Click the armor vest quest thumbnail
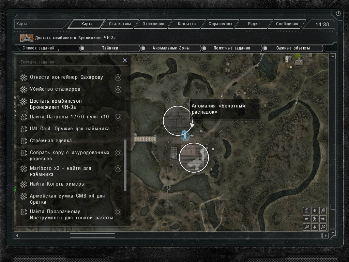 coord(27,38)
